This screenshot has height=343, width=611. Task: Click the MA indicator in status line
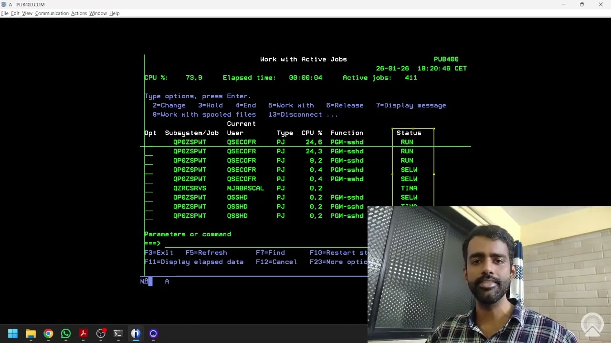[144, 282]
